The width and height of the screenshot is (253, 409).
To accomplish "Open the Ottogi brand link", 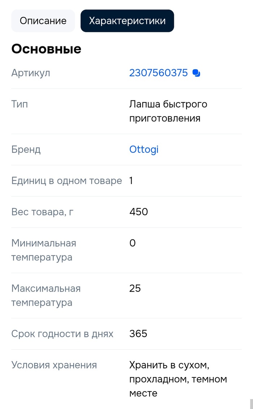I will (144, 149).
